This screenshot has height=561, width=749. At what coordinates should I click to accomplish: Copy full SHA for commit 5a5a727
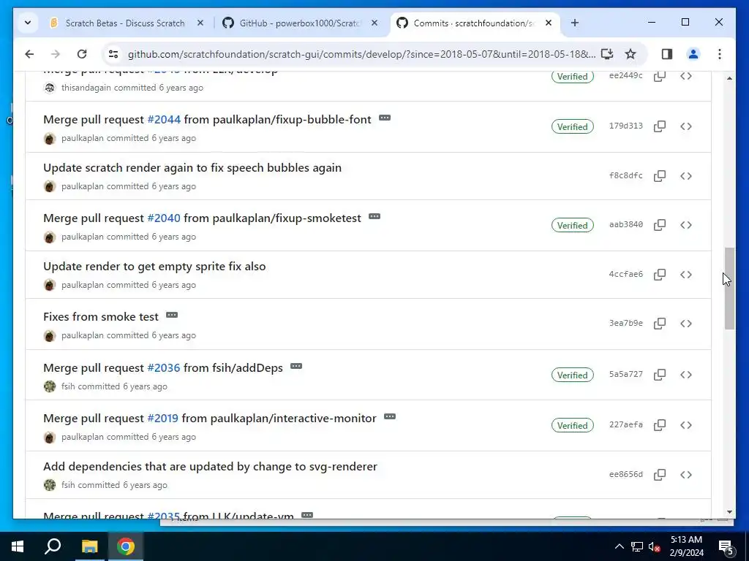pos(660,375)
